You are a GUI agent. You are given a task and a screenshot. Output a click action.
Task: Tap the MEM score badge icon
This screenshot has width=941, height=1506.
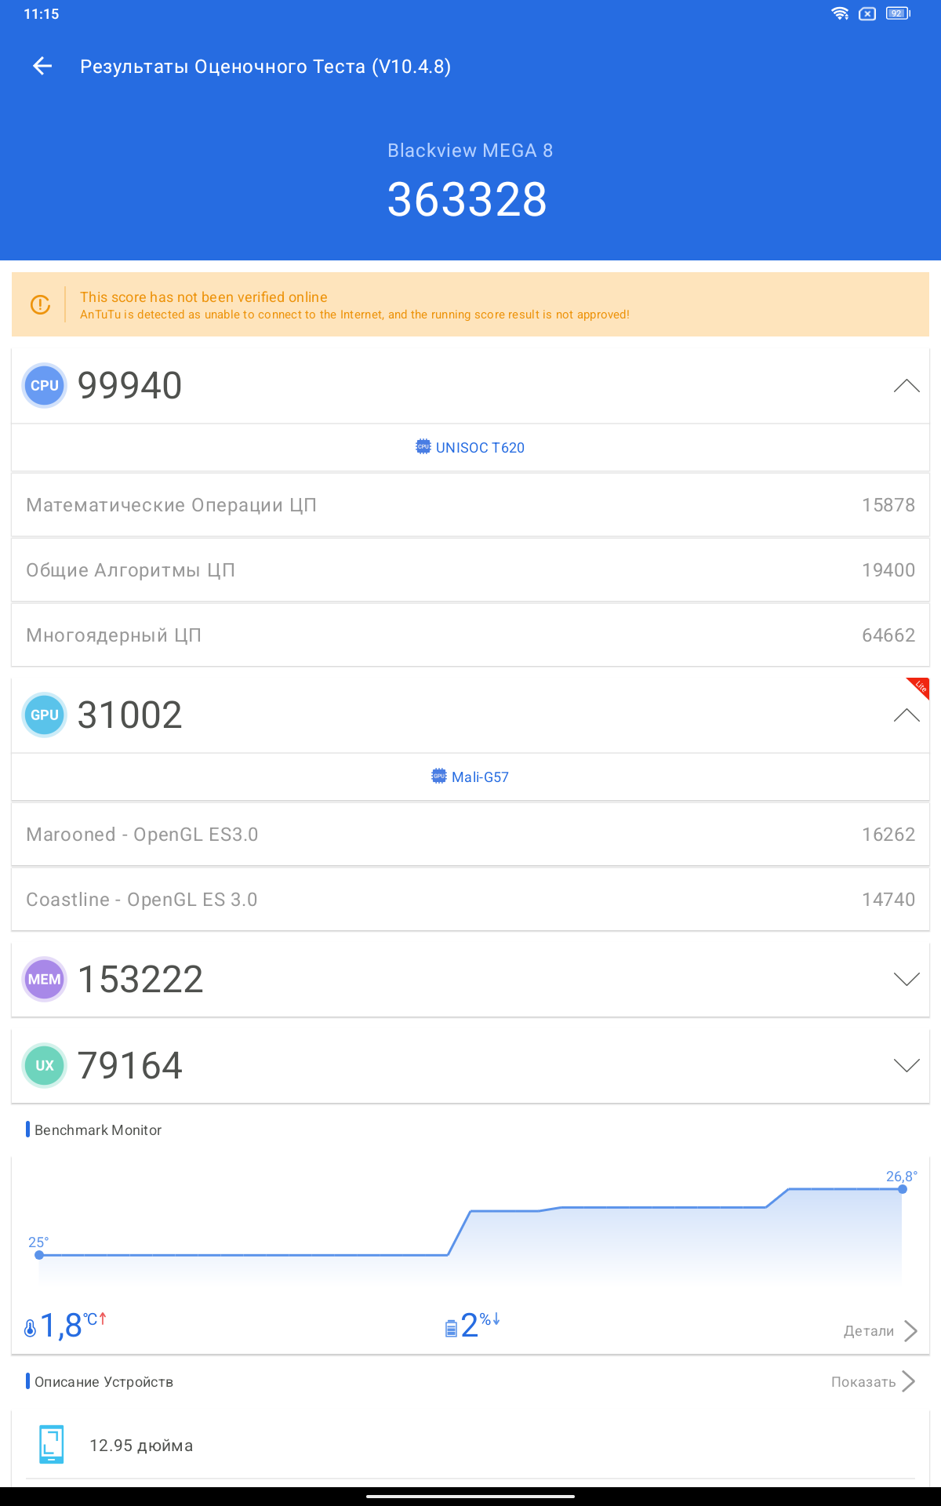tap(45, 979)
